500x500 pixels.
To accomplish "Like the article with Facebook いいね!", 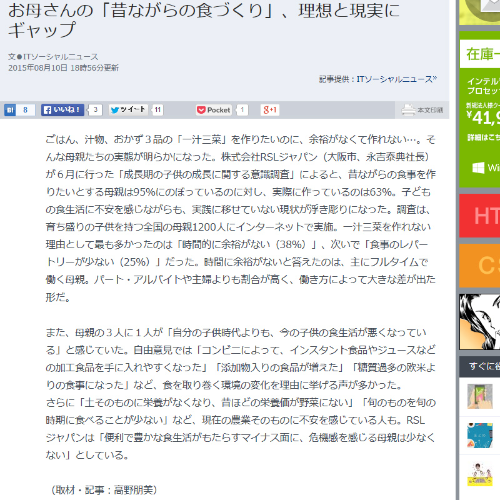I will click(x=62, y=110).
